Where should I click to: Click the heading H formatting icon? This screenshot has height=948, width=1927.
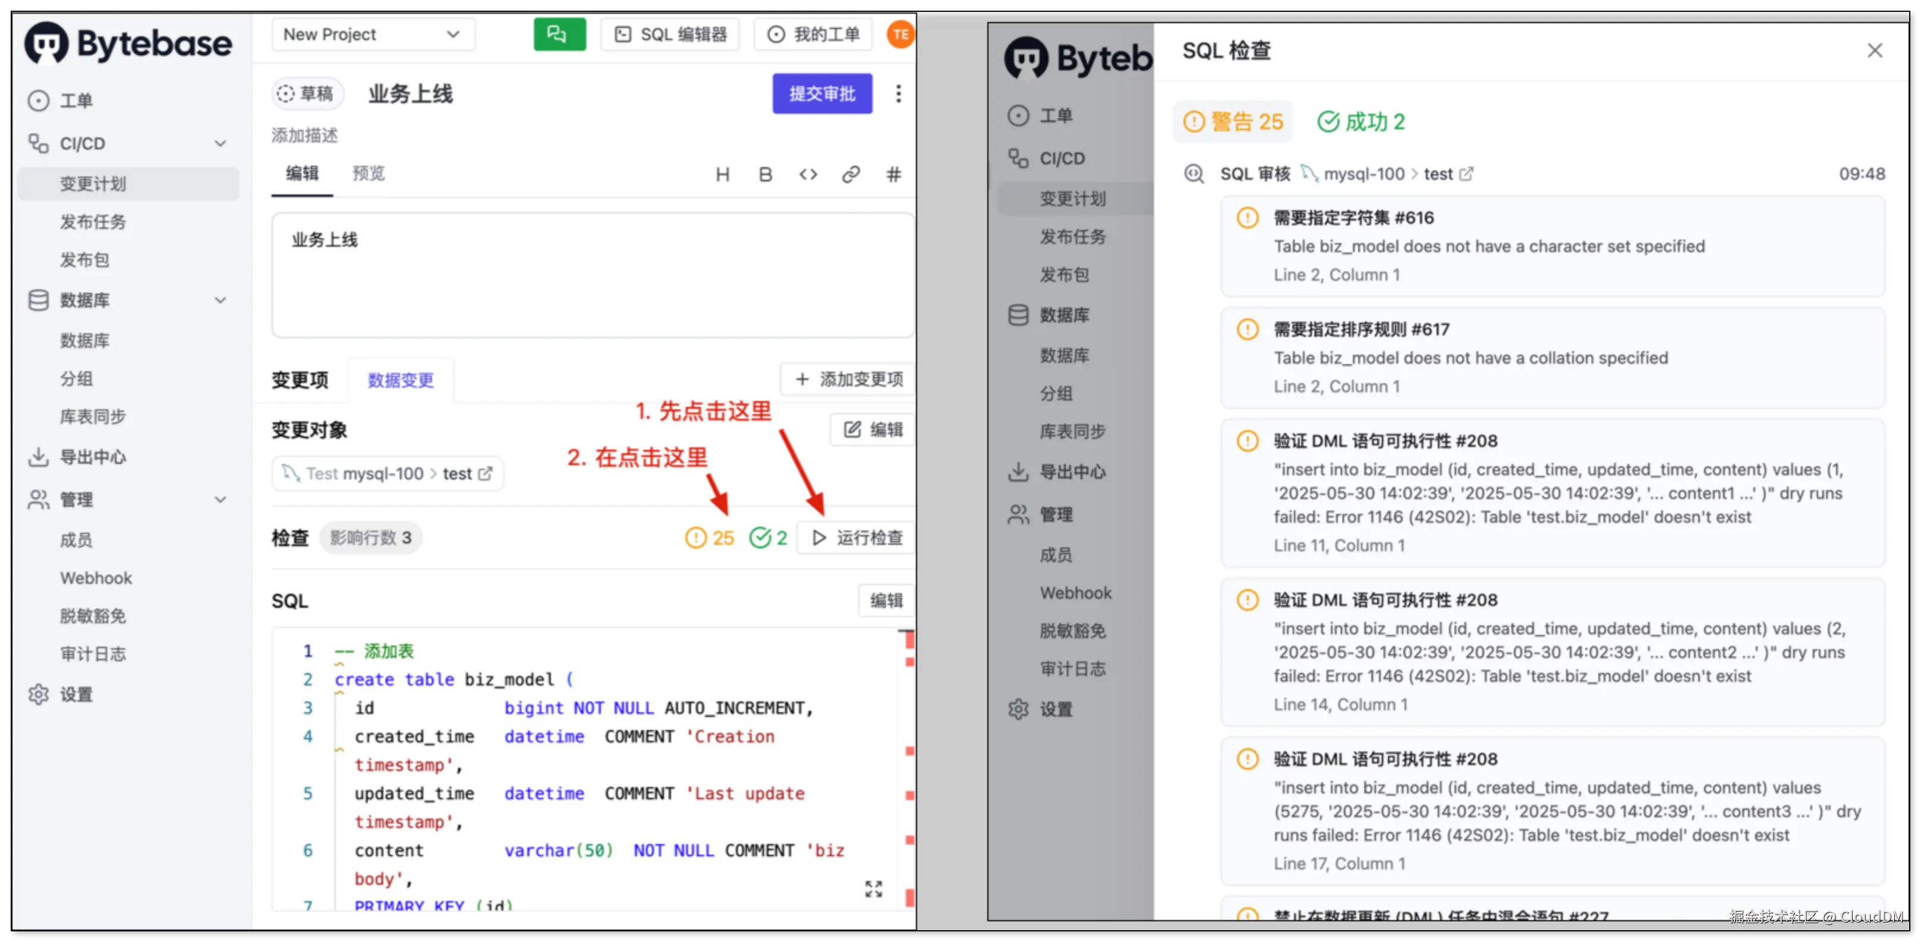coord(722,174)
